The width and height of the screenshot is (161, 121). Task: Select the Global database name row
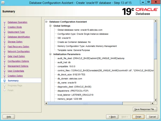point(80,30)
